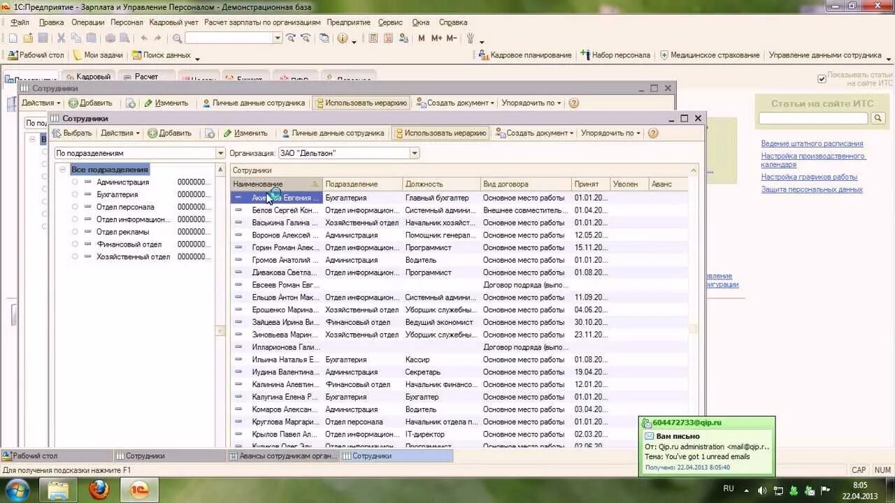Screen dimensions: 895x503
Task: Open link Настройка графиков работы
Action: (x=809, y=177)
